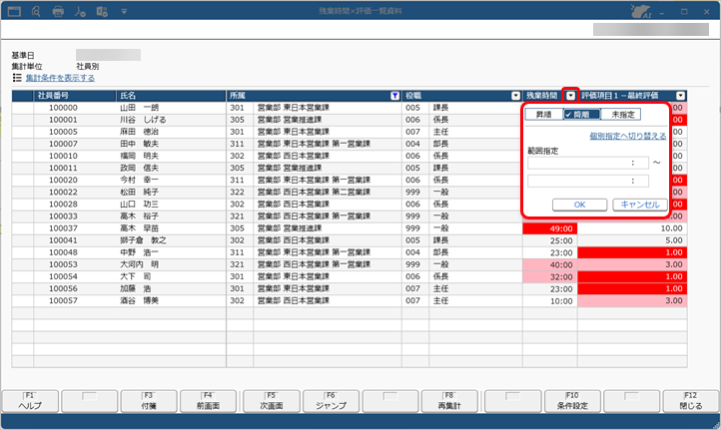The height and width of the screenshot is (430, 721).
Task: Click the first 範囲指定 time input field
Action: (588, 163)
